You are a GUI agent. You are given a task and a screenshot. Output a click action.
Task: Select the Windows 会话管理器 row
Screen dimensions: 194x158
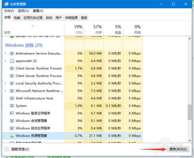click(73, 121)
